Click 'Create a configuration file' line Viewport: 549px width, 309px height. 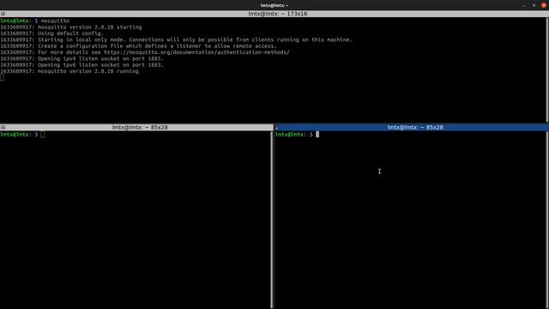[x=138, y=45]
